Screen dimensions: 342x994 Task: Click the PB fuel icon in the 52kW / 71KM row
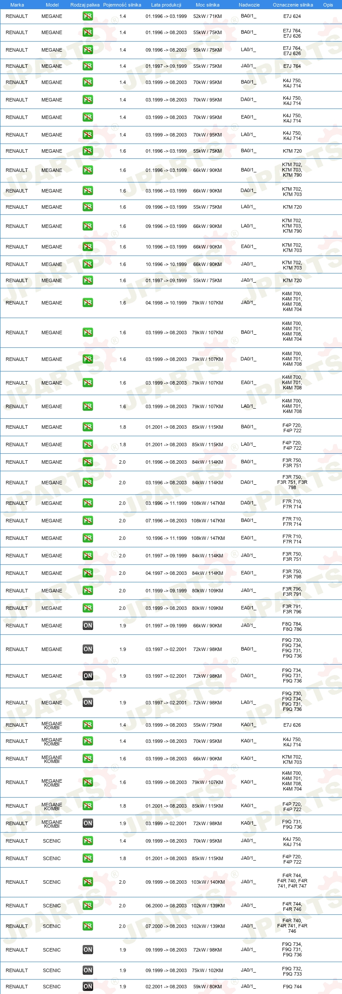[87, 16]
